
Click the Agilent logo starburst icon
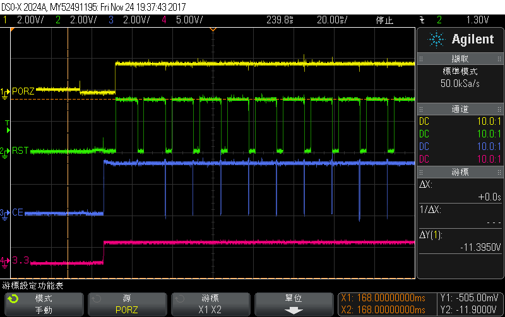click(x=436, y=39)
